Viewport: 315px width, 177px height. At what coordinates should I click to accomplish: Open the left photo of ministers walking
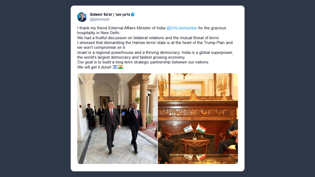[117, 118]
